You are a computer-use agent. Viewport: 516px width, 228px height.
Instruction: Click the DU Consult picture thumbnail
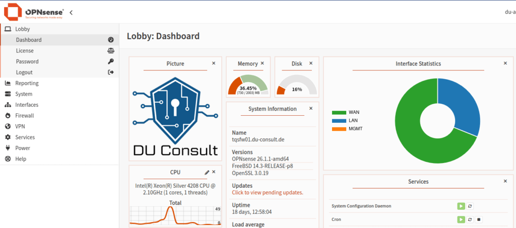pos(175,117)
